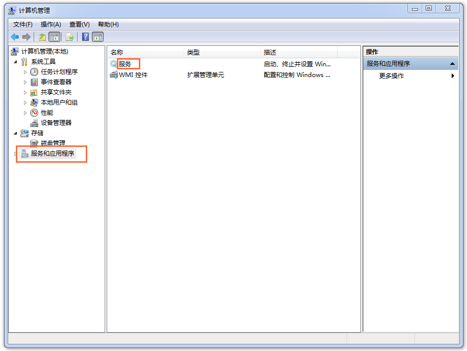Click the Shared Folders icon
The width and height of the screenshot is (467, 351).
click(x=34, y=92)
